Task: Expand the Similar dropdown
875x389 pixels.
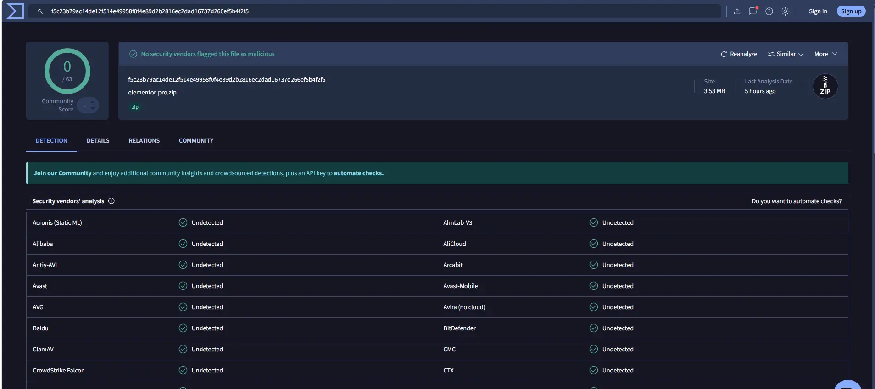Action: 785,54
